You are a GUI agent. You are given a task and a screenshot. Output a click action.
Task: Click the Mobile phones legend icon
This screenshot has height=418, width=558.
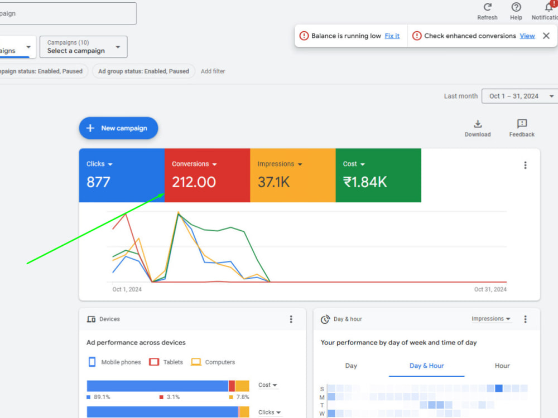[92, 362]
